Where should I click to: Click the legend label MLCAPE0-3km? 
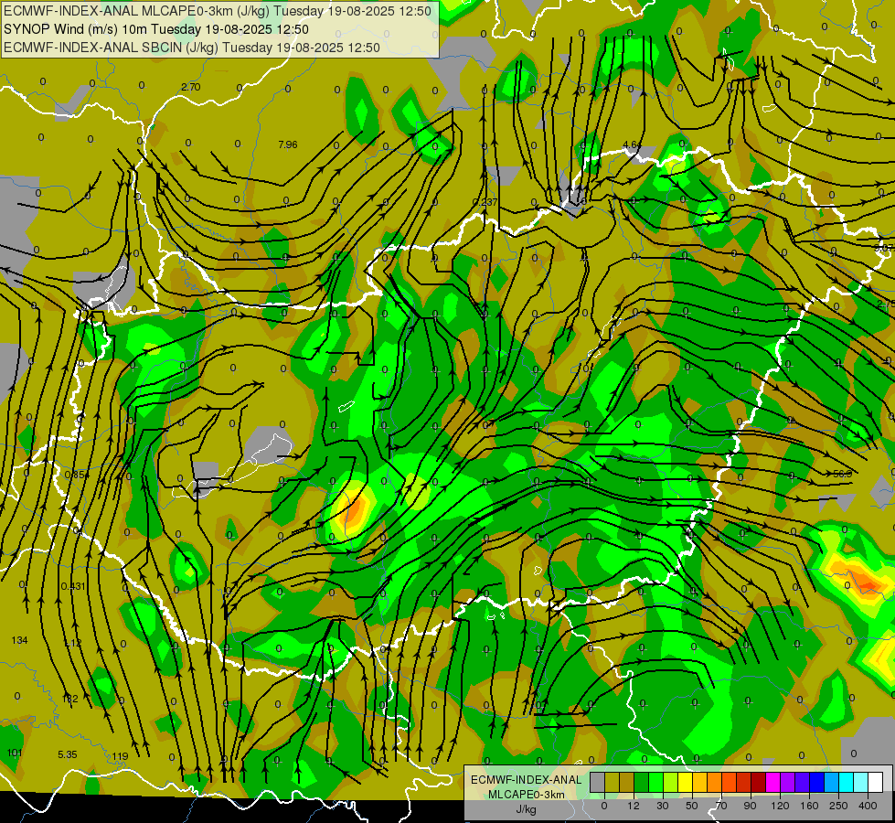tap(527, 795)
